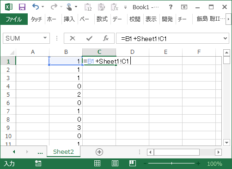Screen dimensions: 232x169
Task: Switch to the ホーム ribbon tab
Action: coord(52,19)
